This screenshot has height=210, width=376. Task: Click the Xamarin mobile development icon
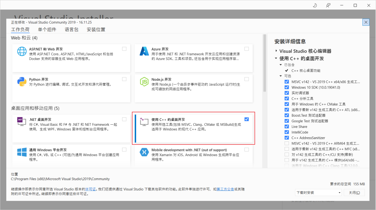pyautogui.click(x=144, y=152)
